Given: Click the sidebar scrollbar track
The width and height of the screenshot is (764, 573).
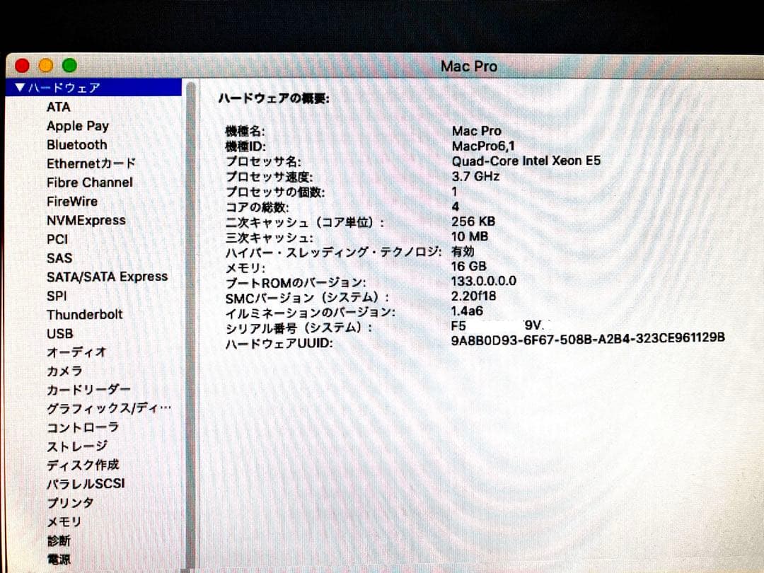Looking at the screenshot, I should [x=187, y=318].
